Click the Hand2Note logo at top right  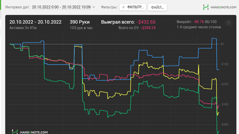220,7
